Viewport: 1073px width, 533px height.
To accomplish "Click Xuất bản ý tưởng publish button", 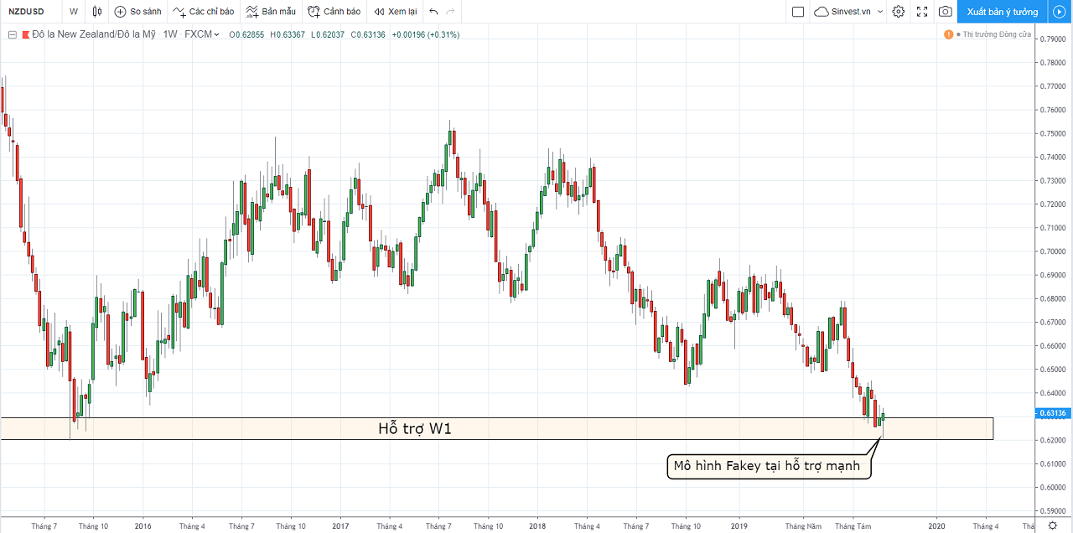I will (x=1003, y=12).
